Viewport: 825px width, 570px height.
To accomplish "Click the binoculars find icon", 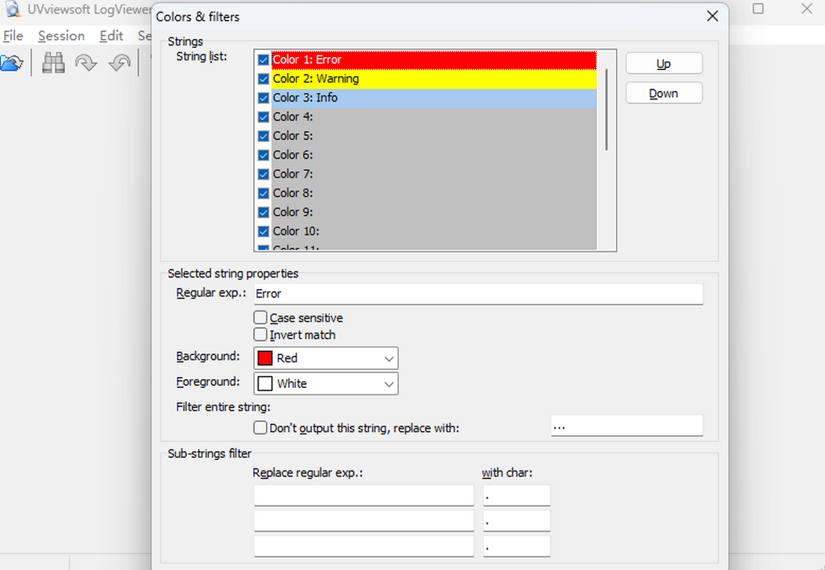I will [54, 63].
